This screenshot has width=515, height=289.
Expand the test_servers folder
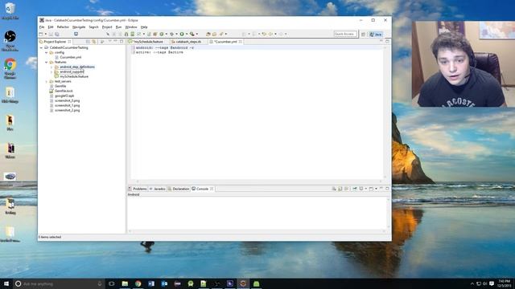(47, 81)
